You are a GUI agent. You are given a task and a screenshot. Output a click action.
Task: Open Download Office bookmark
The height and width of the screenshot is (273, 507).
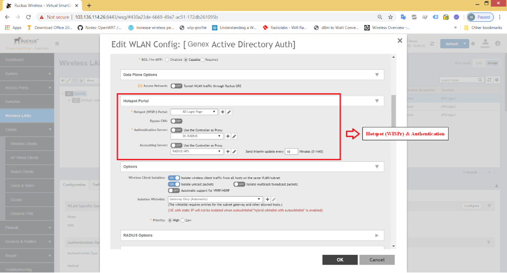(49, 28)
